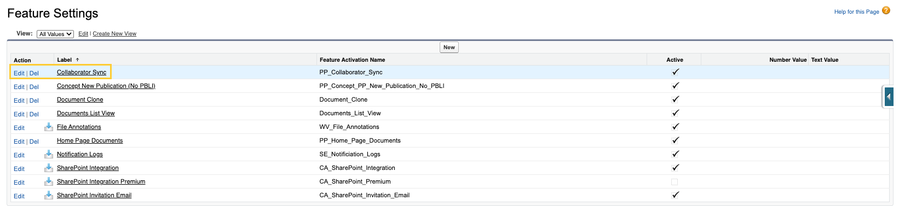Edit the SharePoint Integration row

(19, 169)
